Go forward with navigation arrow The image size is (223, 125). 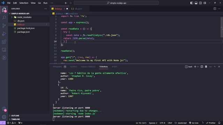70,3
